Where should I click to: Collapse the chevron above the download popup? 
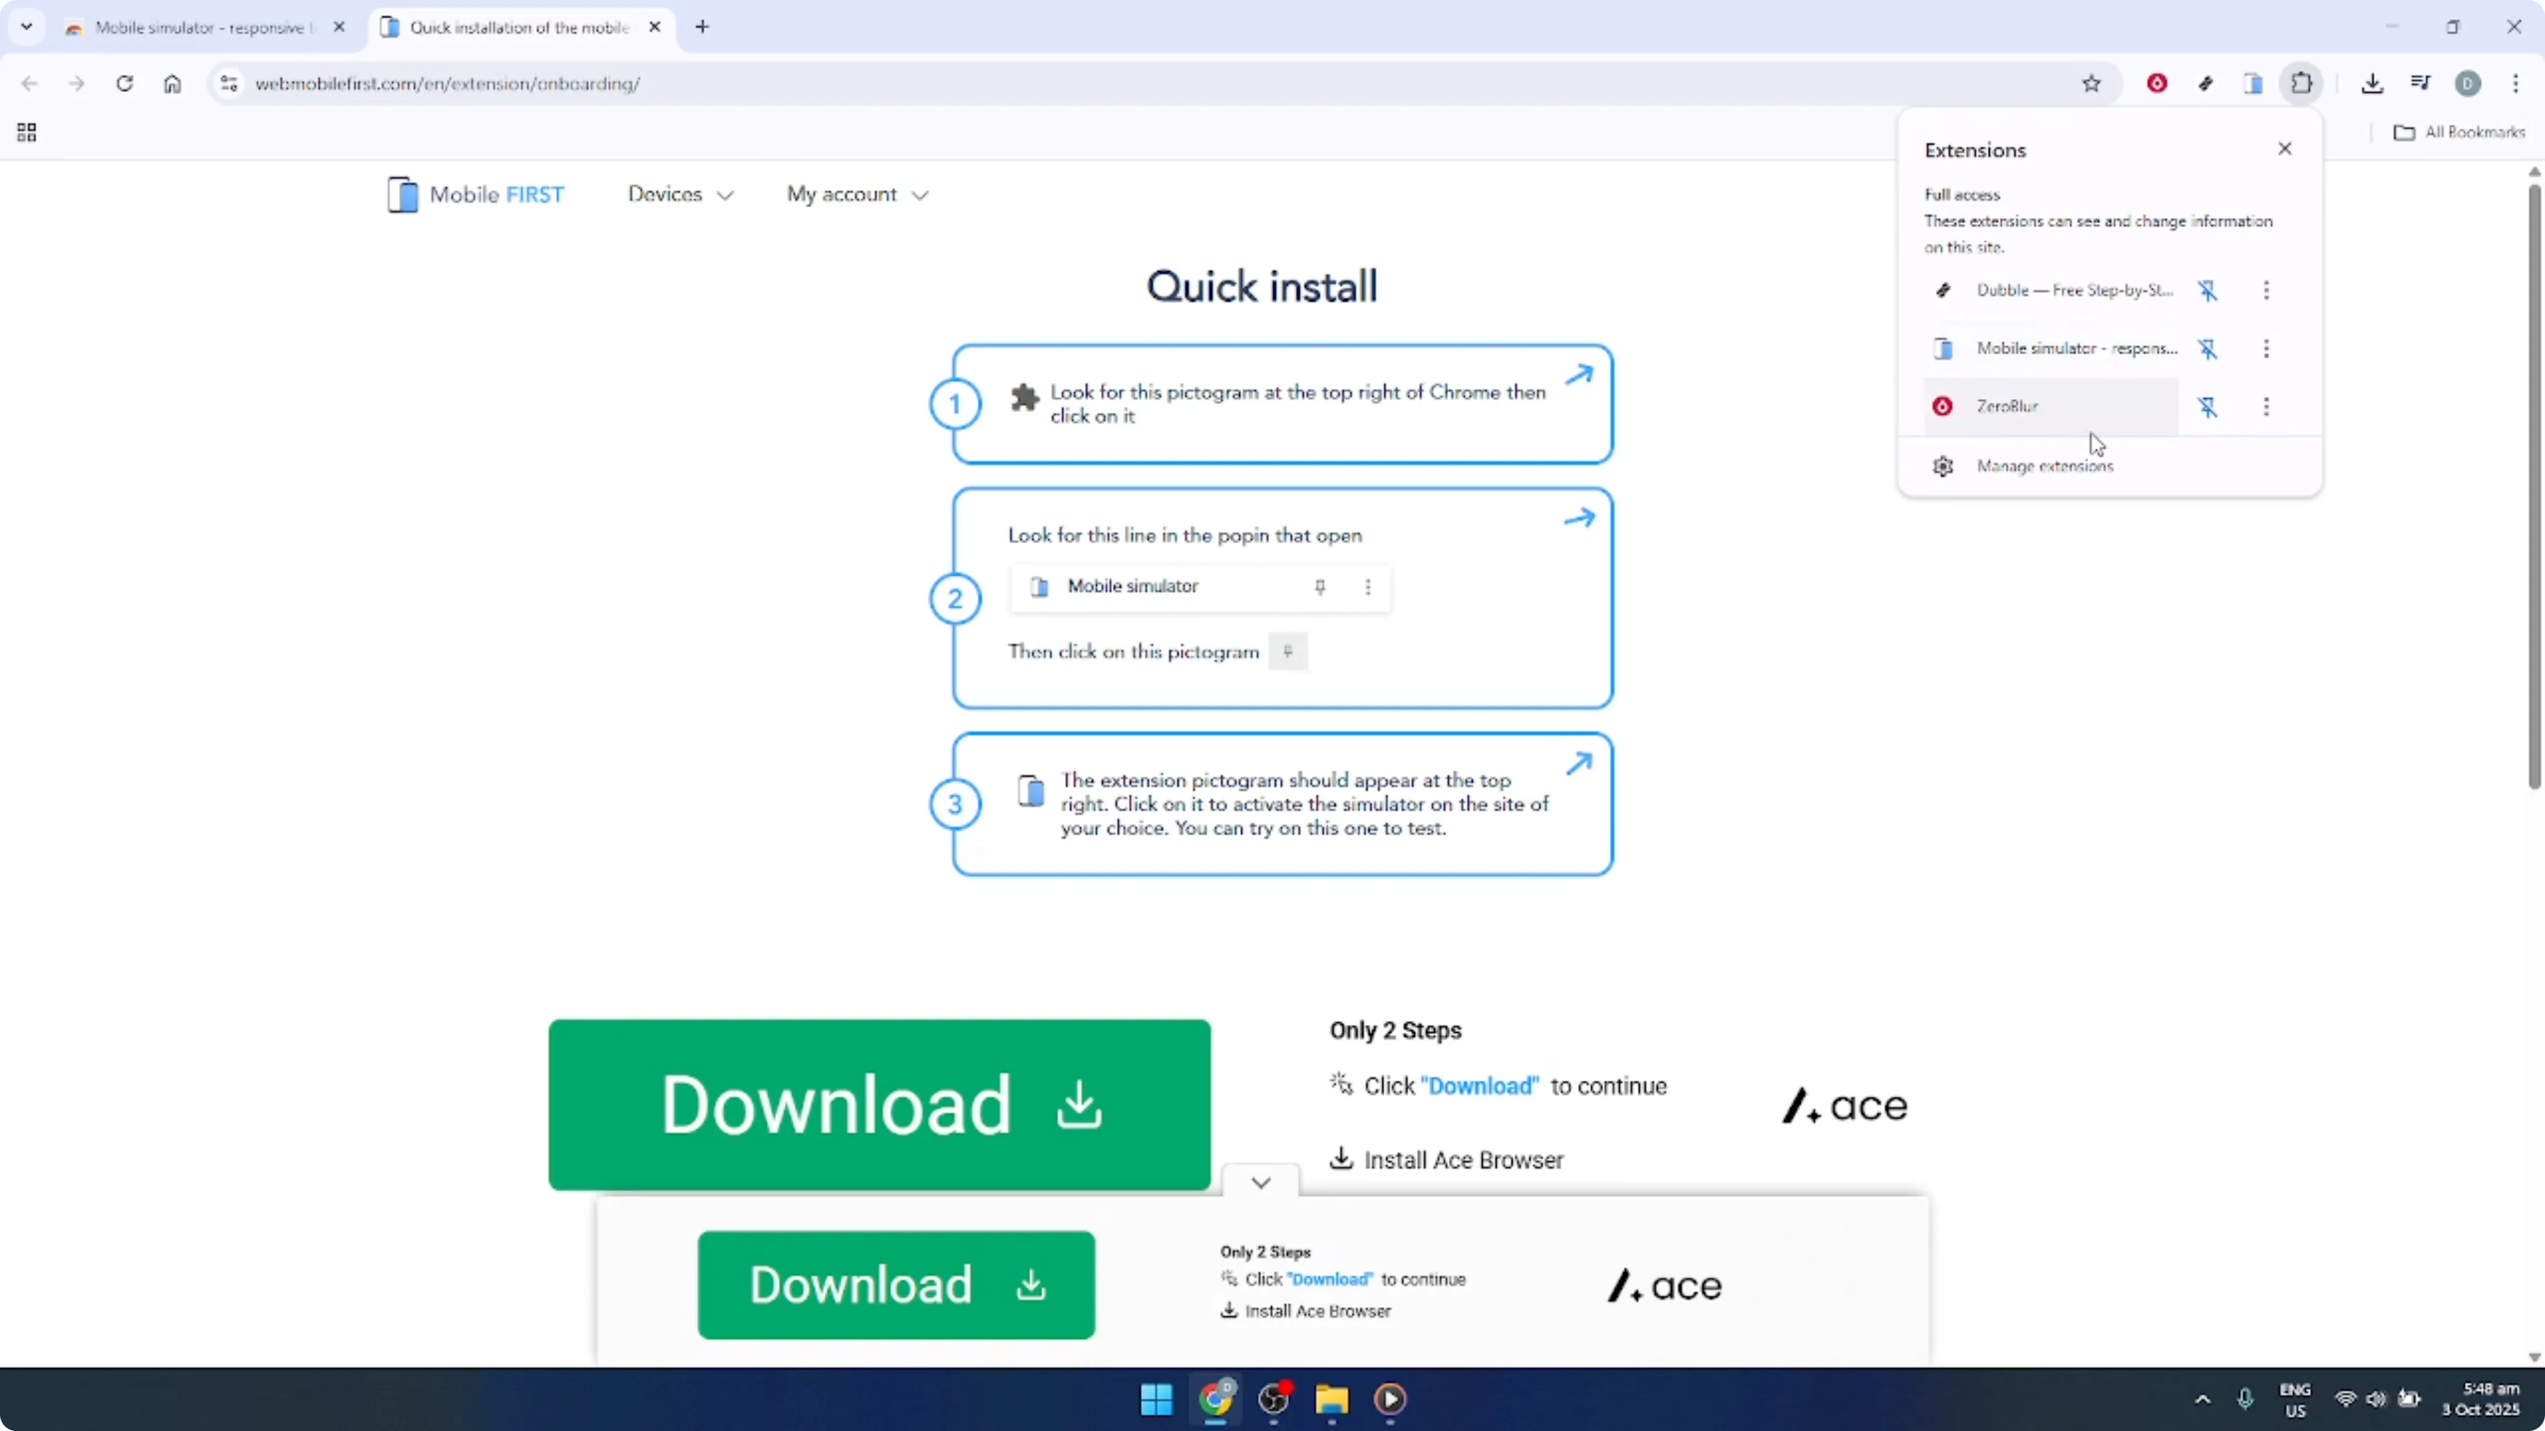[1261, 1181]
